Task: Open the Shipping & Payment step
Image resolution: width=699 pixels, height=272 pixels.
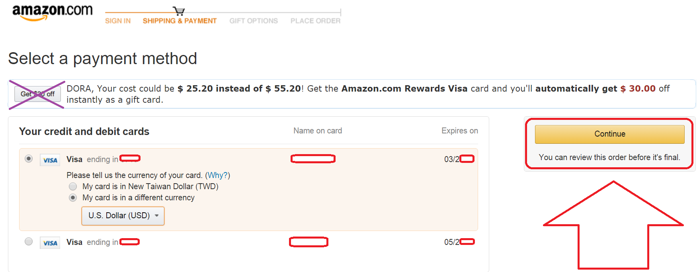Action: pos(180,21)
